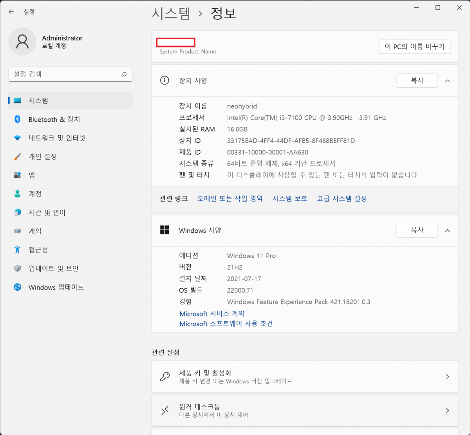Click the Administrator profile avatar
Image resolution: width=470 pixels, height=435 pixels.
point(22,42)
